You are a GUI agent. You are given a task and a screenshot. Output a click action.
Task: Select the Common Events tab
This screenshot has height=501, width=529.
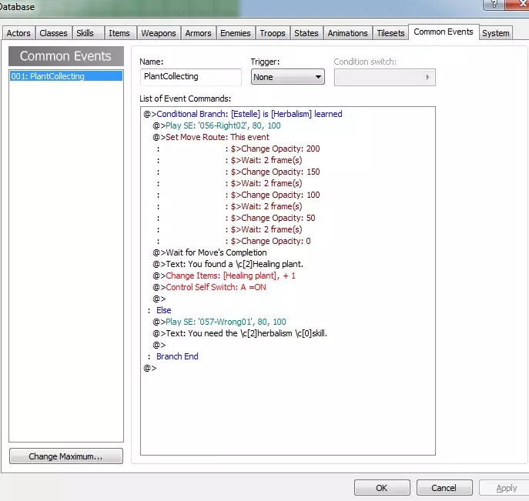444,32
